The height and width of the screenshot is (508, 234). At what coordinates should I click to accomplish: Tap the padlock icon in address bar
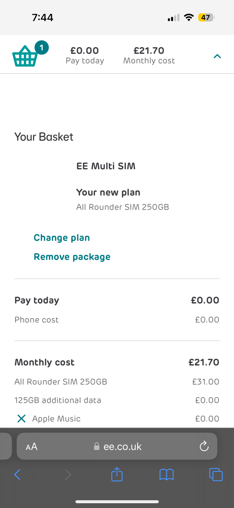click(97, 447)
